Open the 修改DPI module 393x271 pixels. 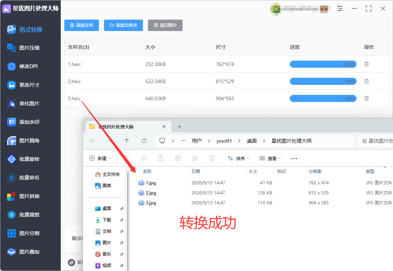pos(22,66)
